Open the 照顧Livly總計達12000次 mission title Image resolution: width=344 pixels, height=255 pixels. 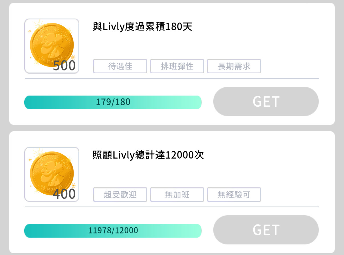148,155
